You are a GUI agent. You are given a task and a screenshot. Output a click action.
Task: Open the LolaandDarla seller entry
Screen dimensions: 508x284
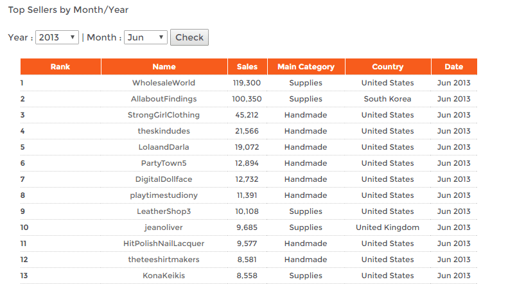[x=164, y=147]
